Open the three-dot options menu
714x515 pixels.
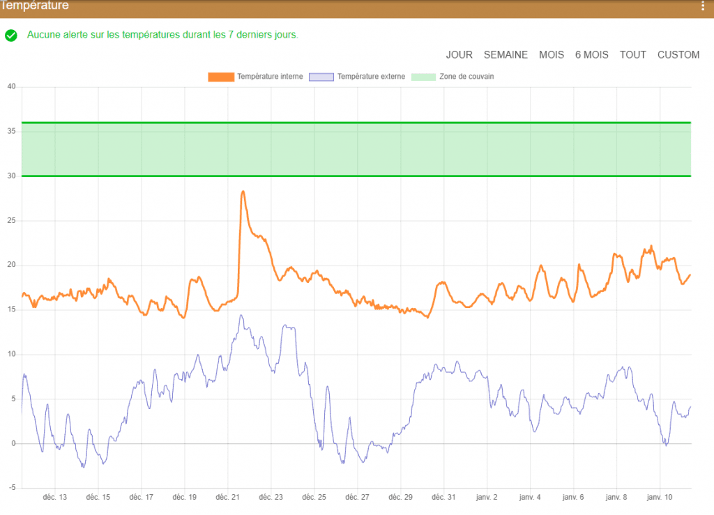703,6
